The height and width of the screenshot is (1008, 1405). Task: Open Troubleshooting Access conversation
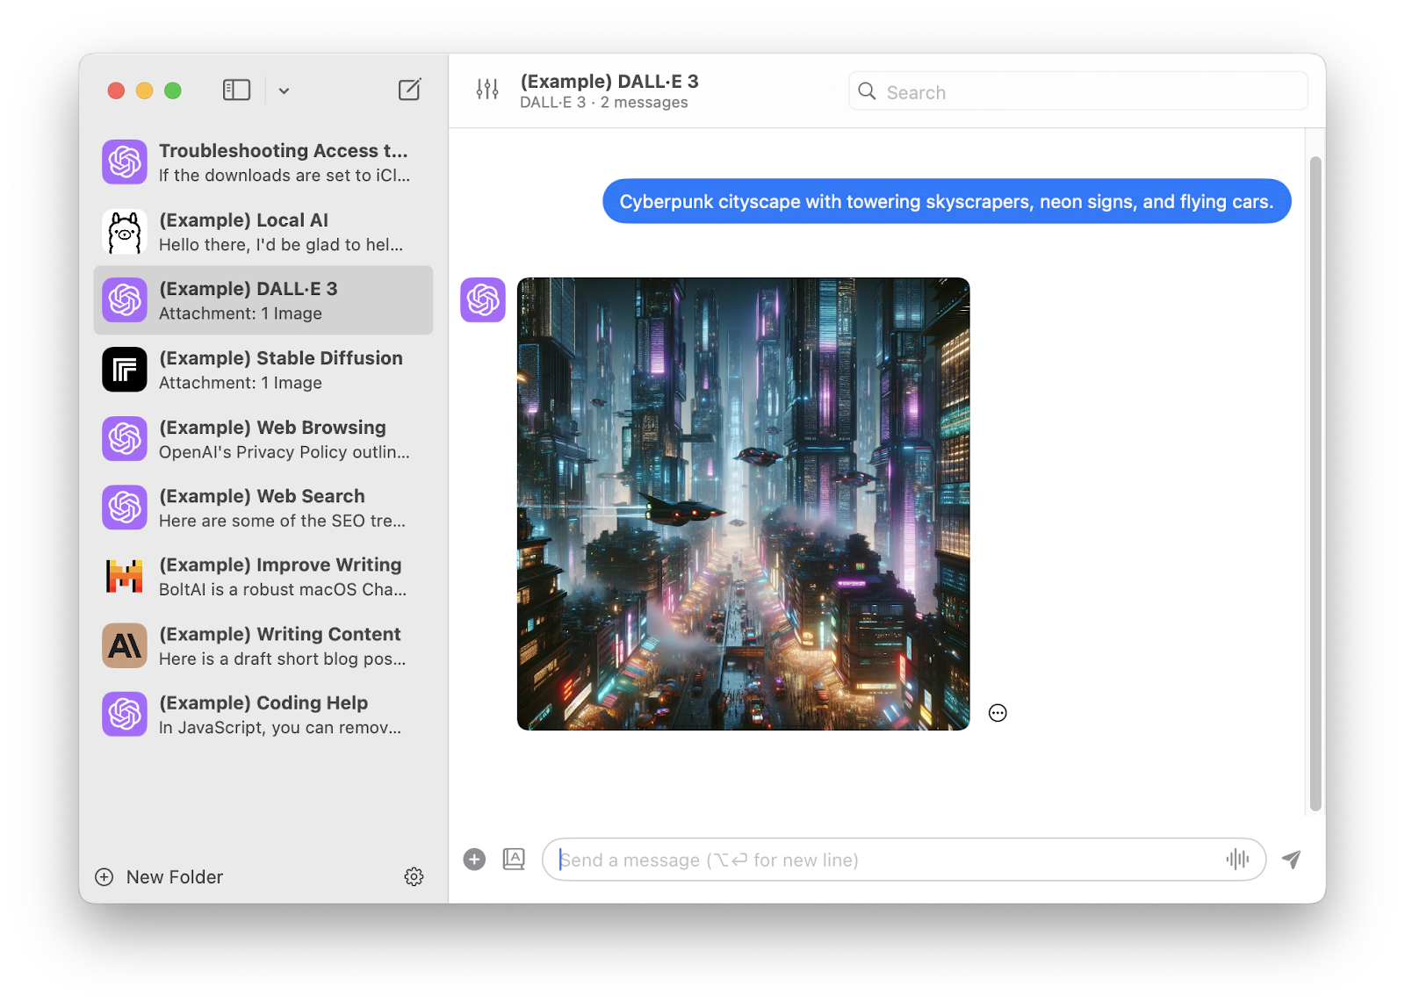click(x=263, y=162)
